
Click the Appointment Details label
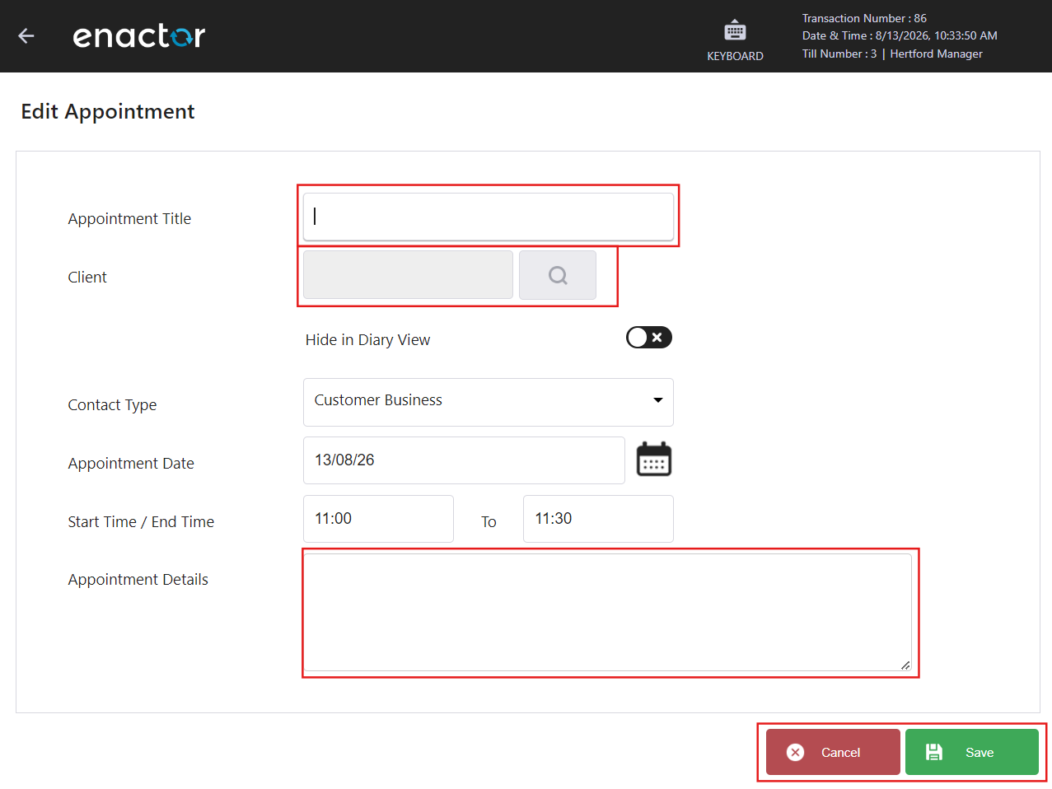click(138, 579)
